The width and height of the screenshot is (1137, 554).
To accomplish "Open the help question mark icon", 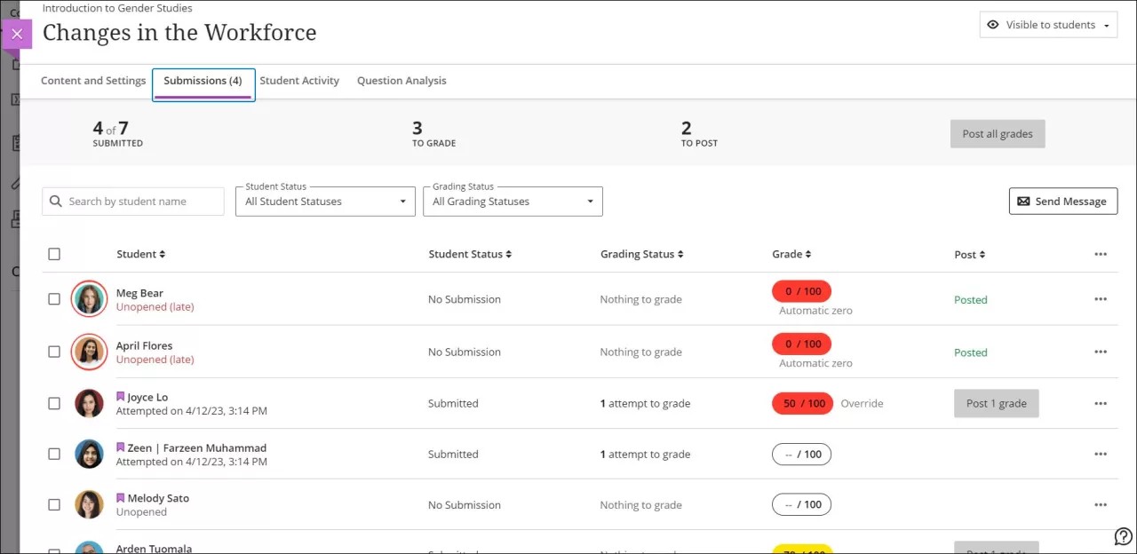I will [x=1123, y=536].
